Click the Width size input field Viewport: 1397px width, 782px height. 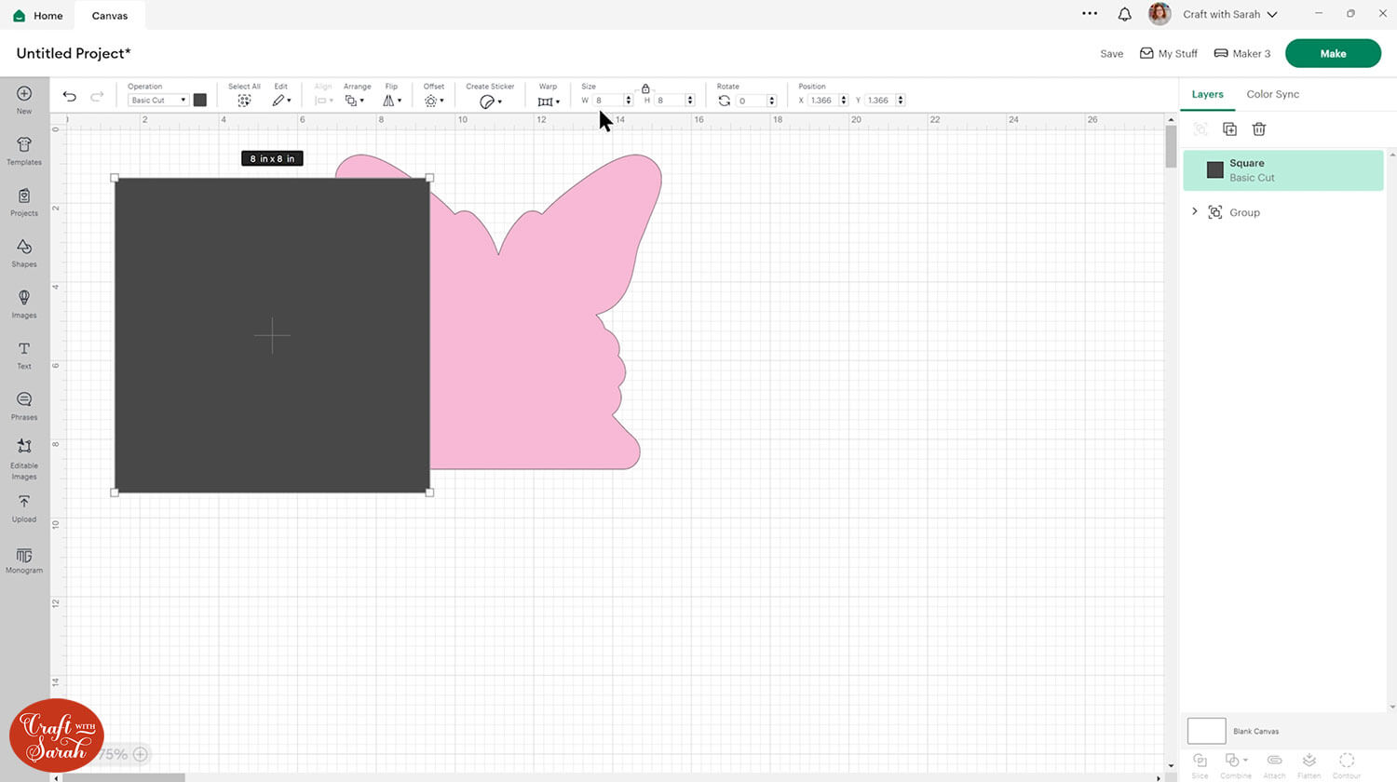607,101
